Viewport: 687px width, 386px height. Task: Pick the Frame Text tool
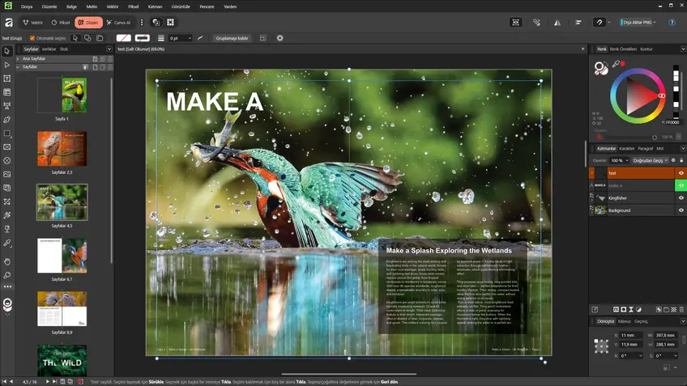point(7,78)
